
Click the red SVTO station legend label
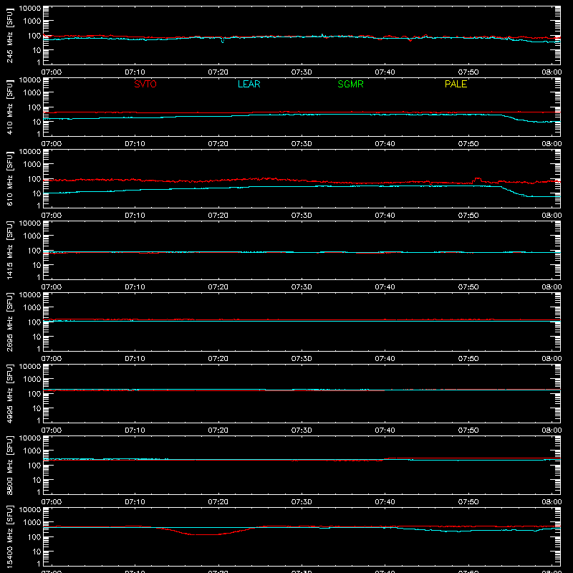tap(145, 84)
